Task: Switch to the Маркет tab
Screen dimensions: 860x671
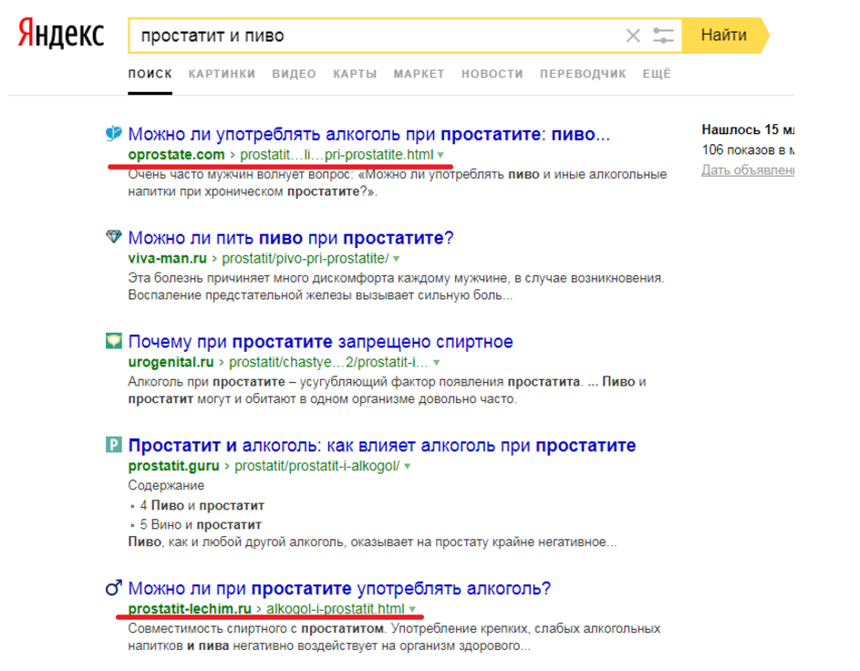Action: point(419,74)
